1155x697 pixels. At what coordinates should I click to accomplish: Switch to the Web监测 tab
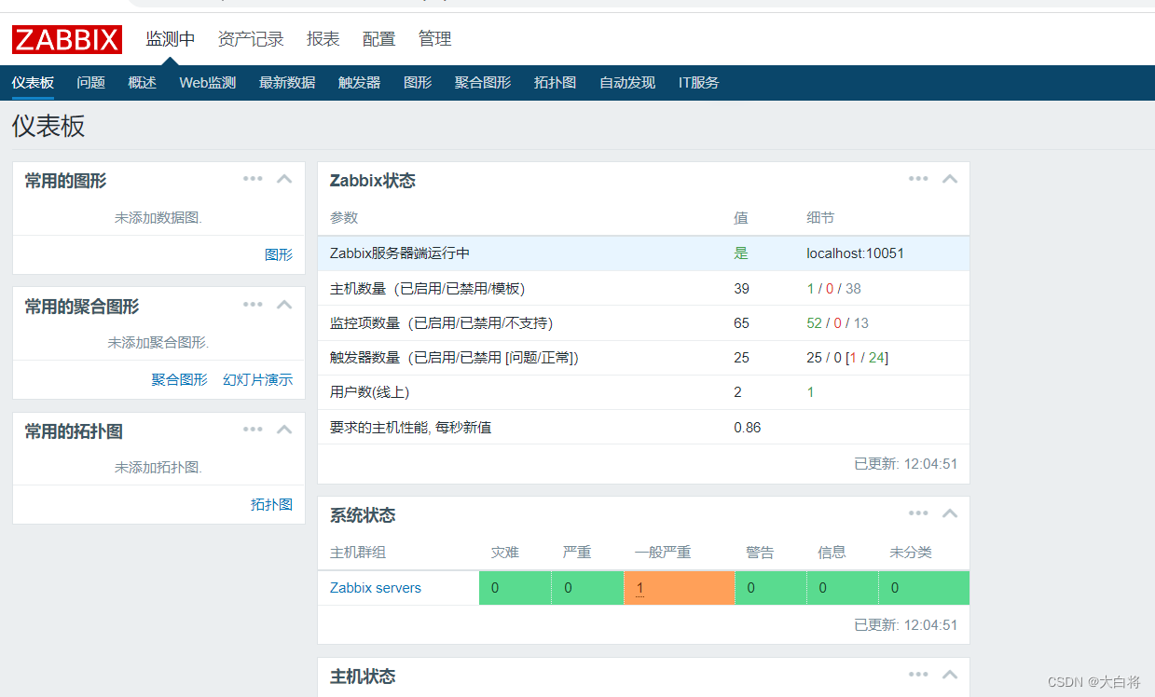208,83
